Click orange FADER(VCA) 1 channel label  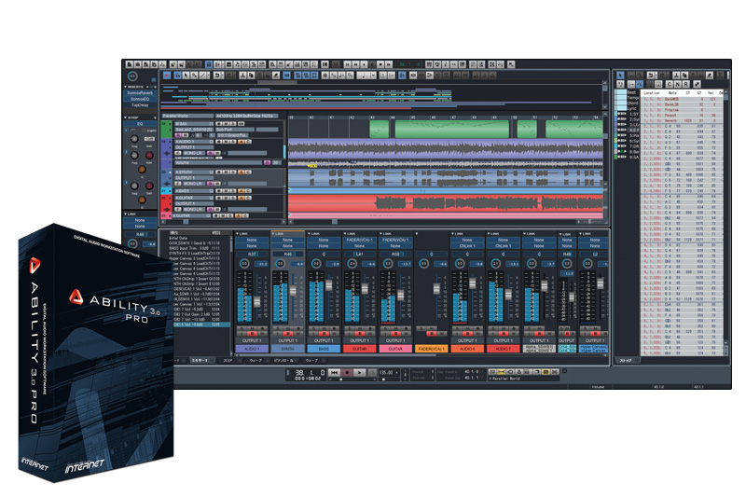pyautogui.click(x=431, y=349)
